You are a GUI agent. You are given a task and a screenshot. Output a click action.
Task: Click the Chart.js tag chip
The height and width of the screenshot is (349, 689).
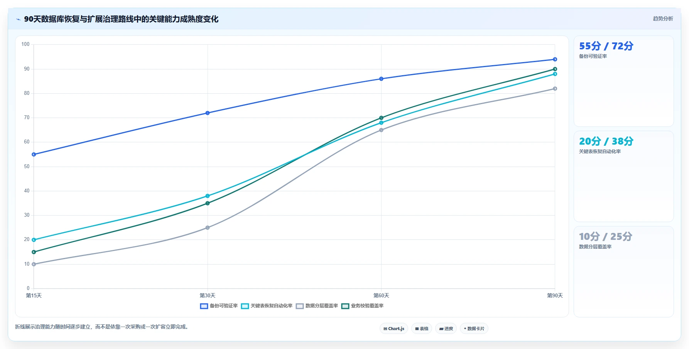pos(394,329)
